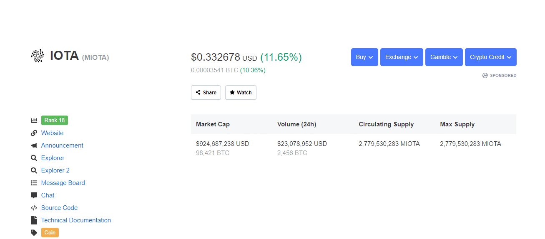Click the IOTA logo icon
The image size is (545, 239).
click(38, 56)
